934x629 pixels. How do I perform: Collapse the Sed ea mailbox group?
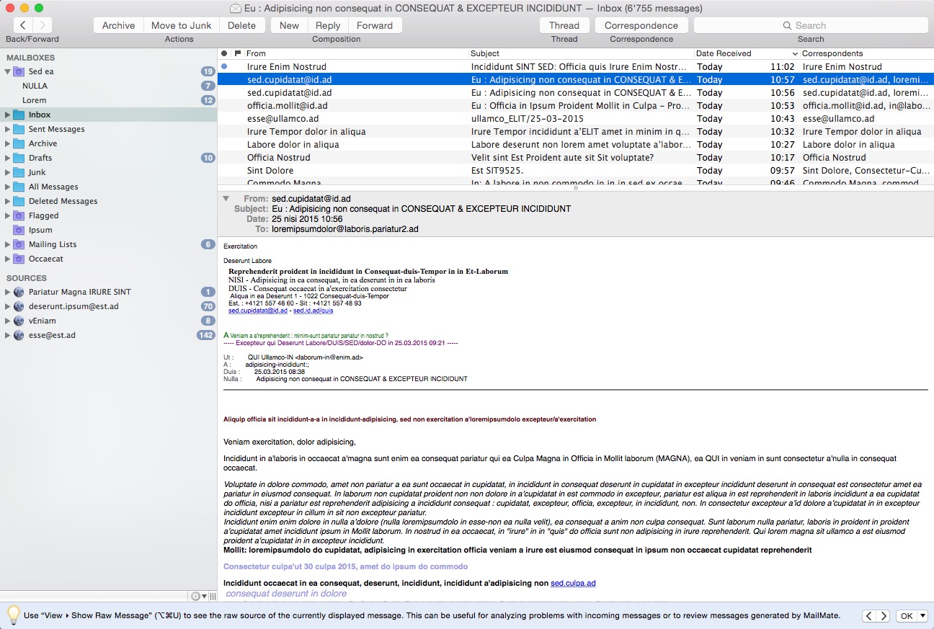tap(8, 71)
